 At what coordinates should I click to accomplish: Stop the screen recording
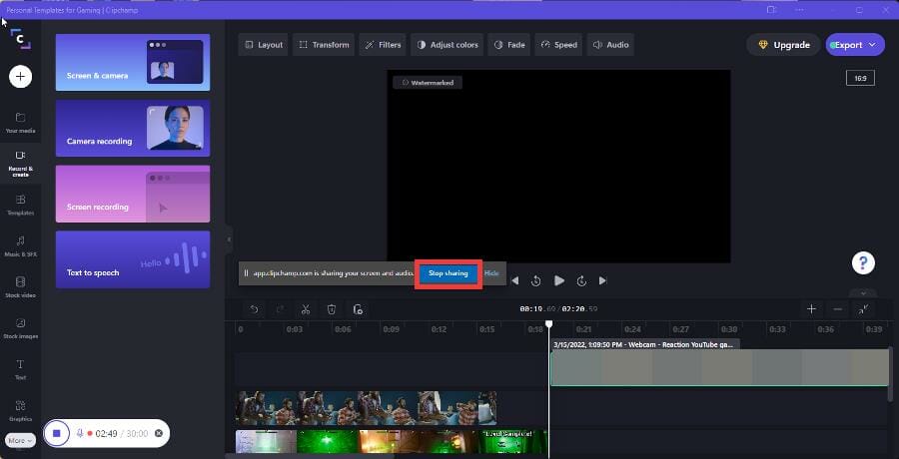click(56, 433)
